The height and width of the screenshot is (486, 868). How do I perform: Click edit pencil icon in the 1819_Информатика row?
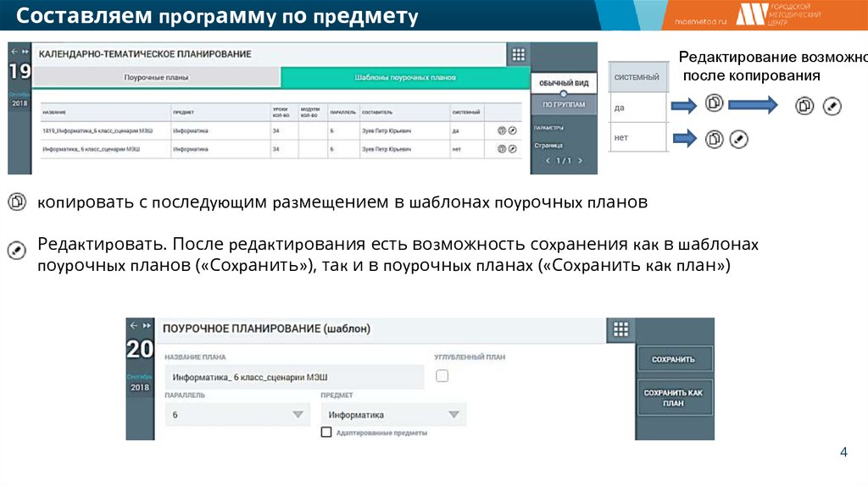coord(512,131)
